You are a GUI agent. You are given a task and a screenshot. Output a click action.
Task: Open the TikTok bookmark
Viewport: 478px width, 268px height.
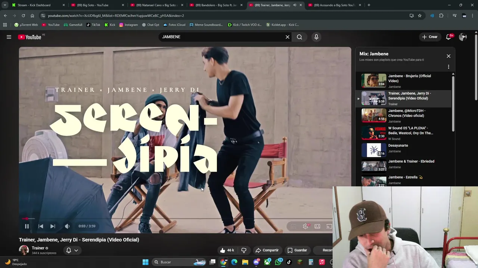93,25
